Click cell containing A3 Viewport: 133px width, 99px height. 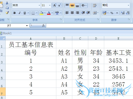[64, 76]
